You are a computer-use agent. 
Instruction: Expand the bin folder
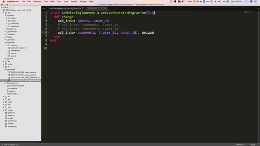click(x=4, y=61)
